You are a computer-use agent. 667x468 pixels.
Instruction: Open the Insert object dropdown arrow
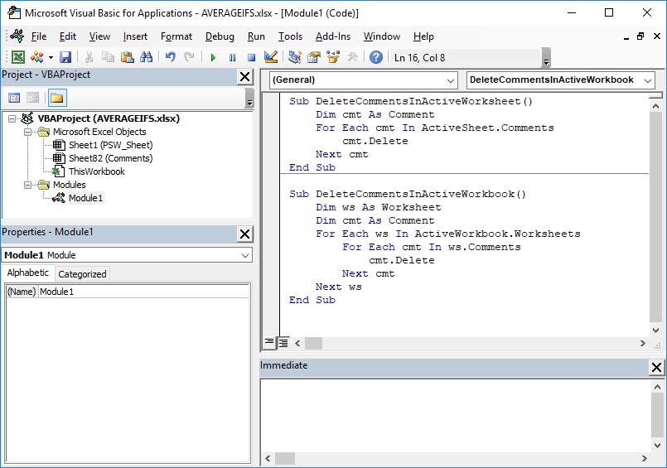tap(51, 57)
